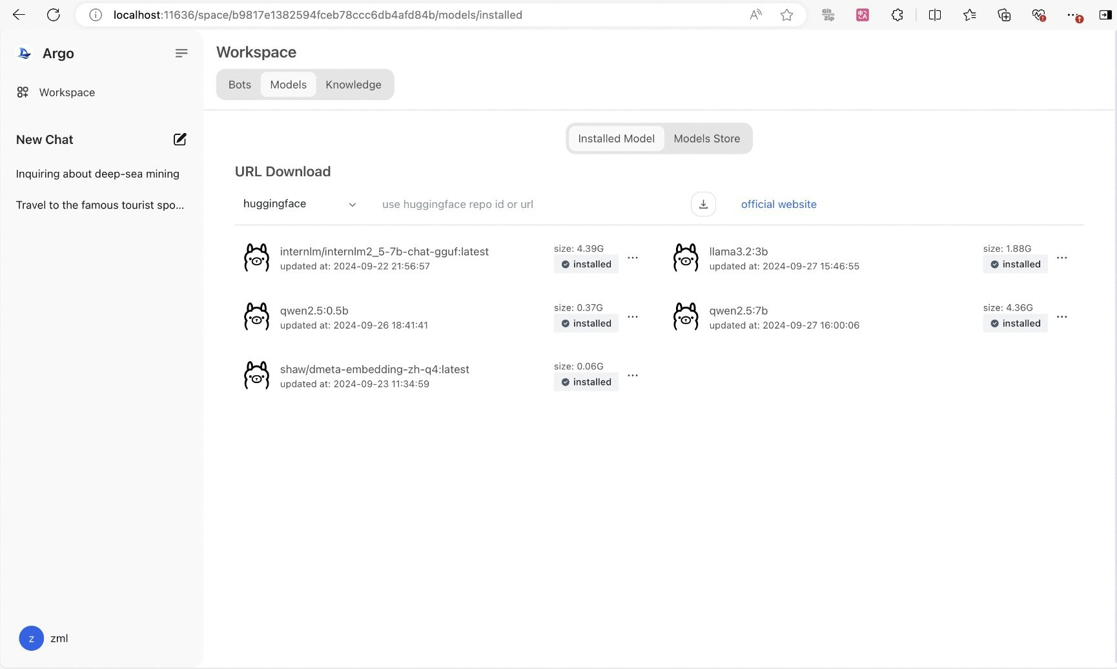The width and height of the screenshot is (1117, 669).
Task: Click the username zml
Action: 59,639
